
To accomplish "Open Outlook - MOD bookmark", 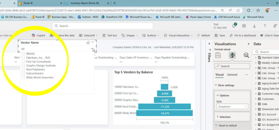I will 88,17.
